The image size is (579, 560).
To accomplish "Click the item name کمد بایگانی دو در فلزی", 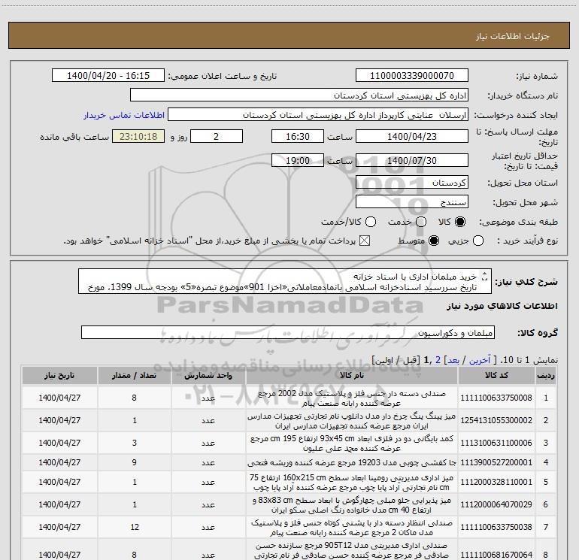I will [352, 443].
